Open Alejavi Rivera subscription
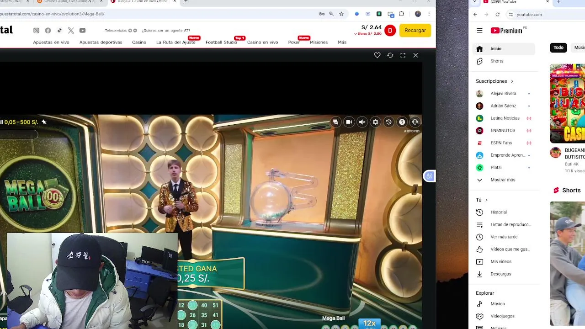This screenshot has height=329, width=585. pyautogui.click(x=503, y=94)
